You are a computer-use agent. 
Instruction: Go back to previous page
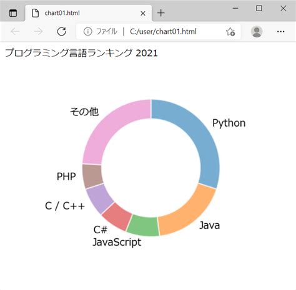15,32
